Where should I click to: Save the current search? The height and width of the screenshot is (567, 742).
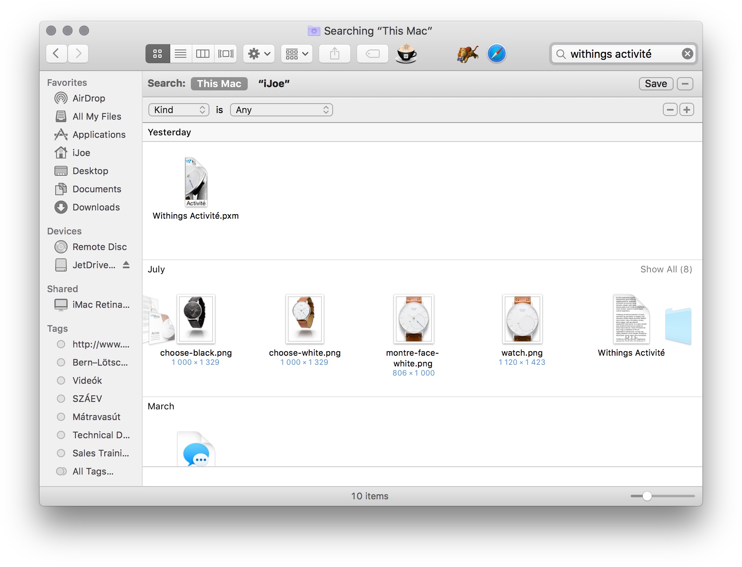[656, 84]
